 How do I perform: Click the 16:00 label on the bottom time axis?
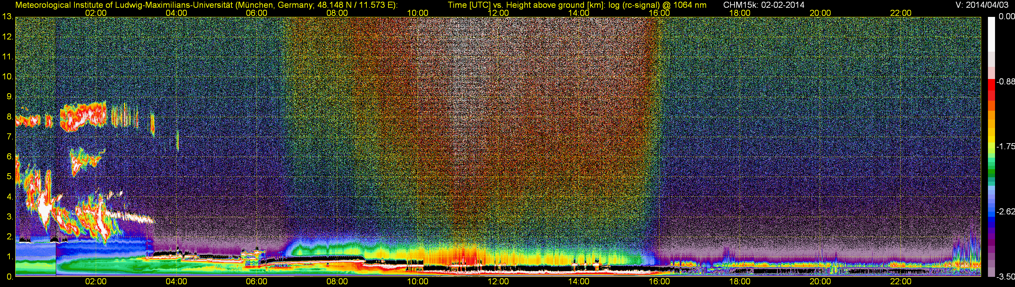pyautogui.click(x=659, y=282)
